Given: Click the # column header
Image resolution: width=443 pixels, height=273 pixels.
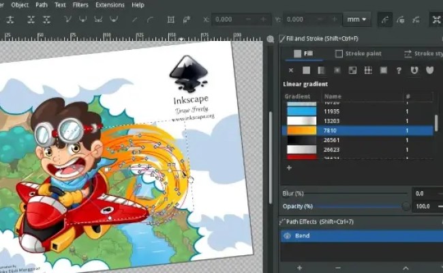Looking at the screenshot, I should coord(418,96).
